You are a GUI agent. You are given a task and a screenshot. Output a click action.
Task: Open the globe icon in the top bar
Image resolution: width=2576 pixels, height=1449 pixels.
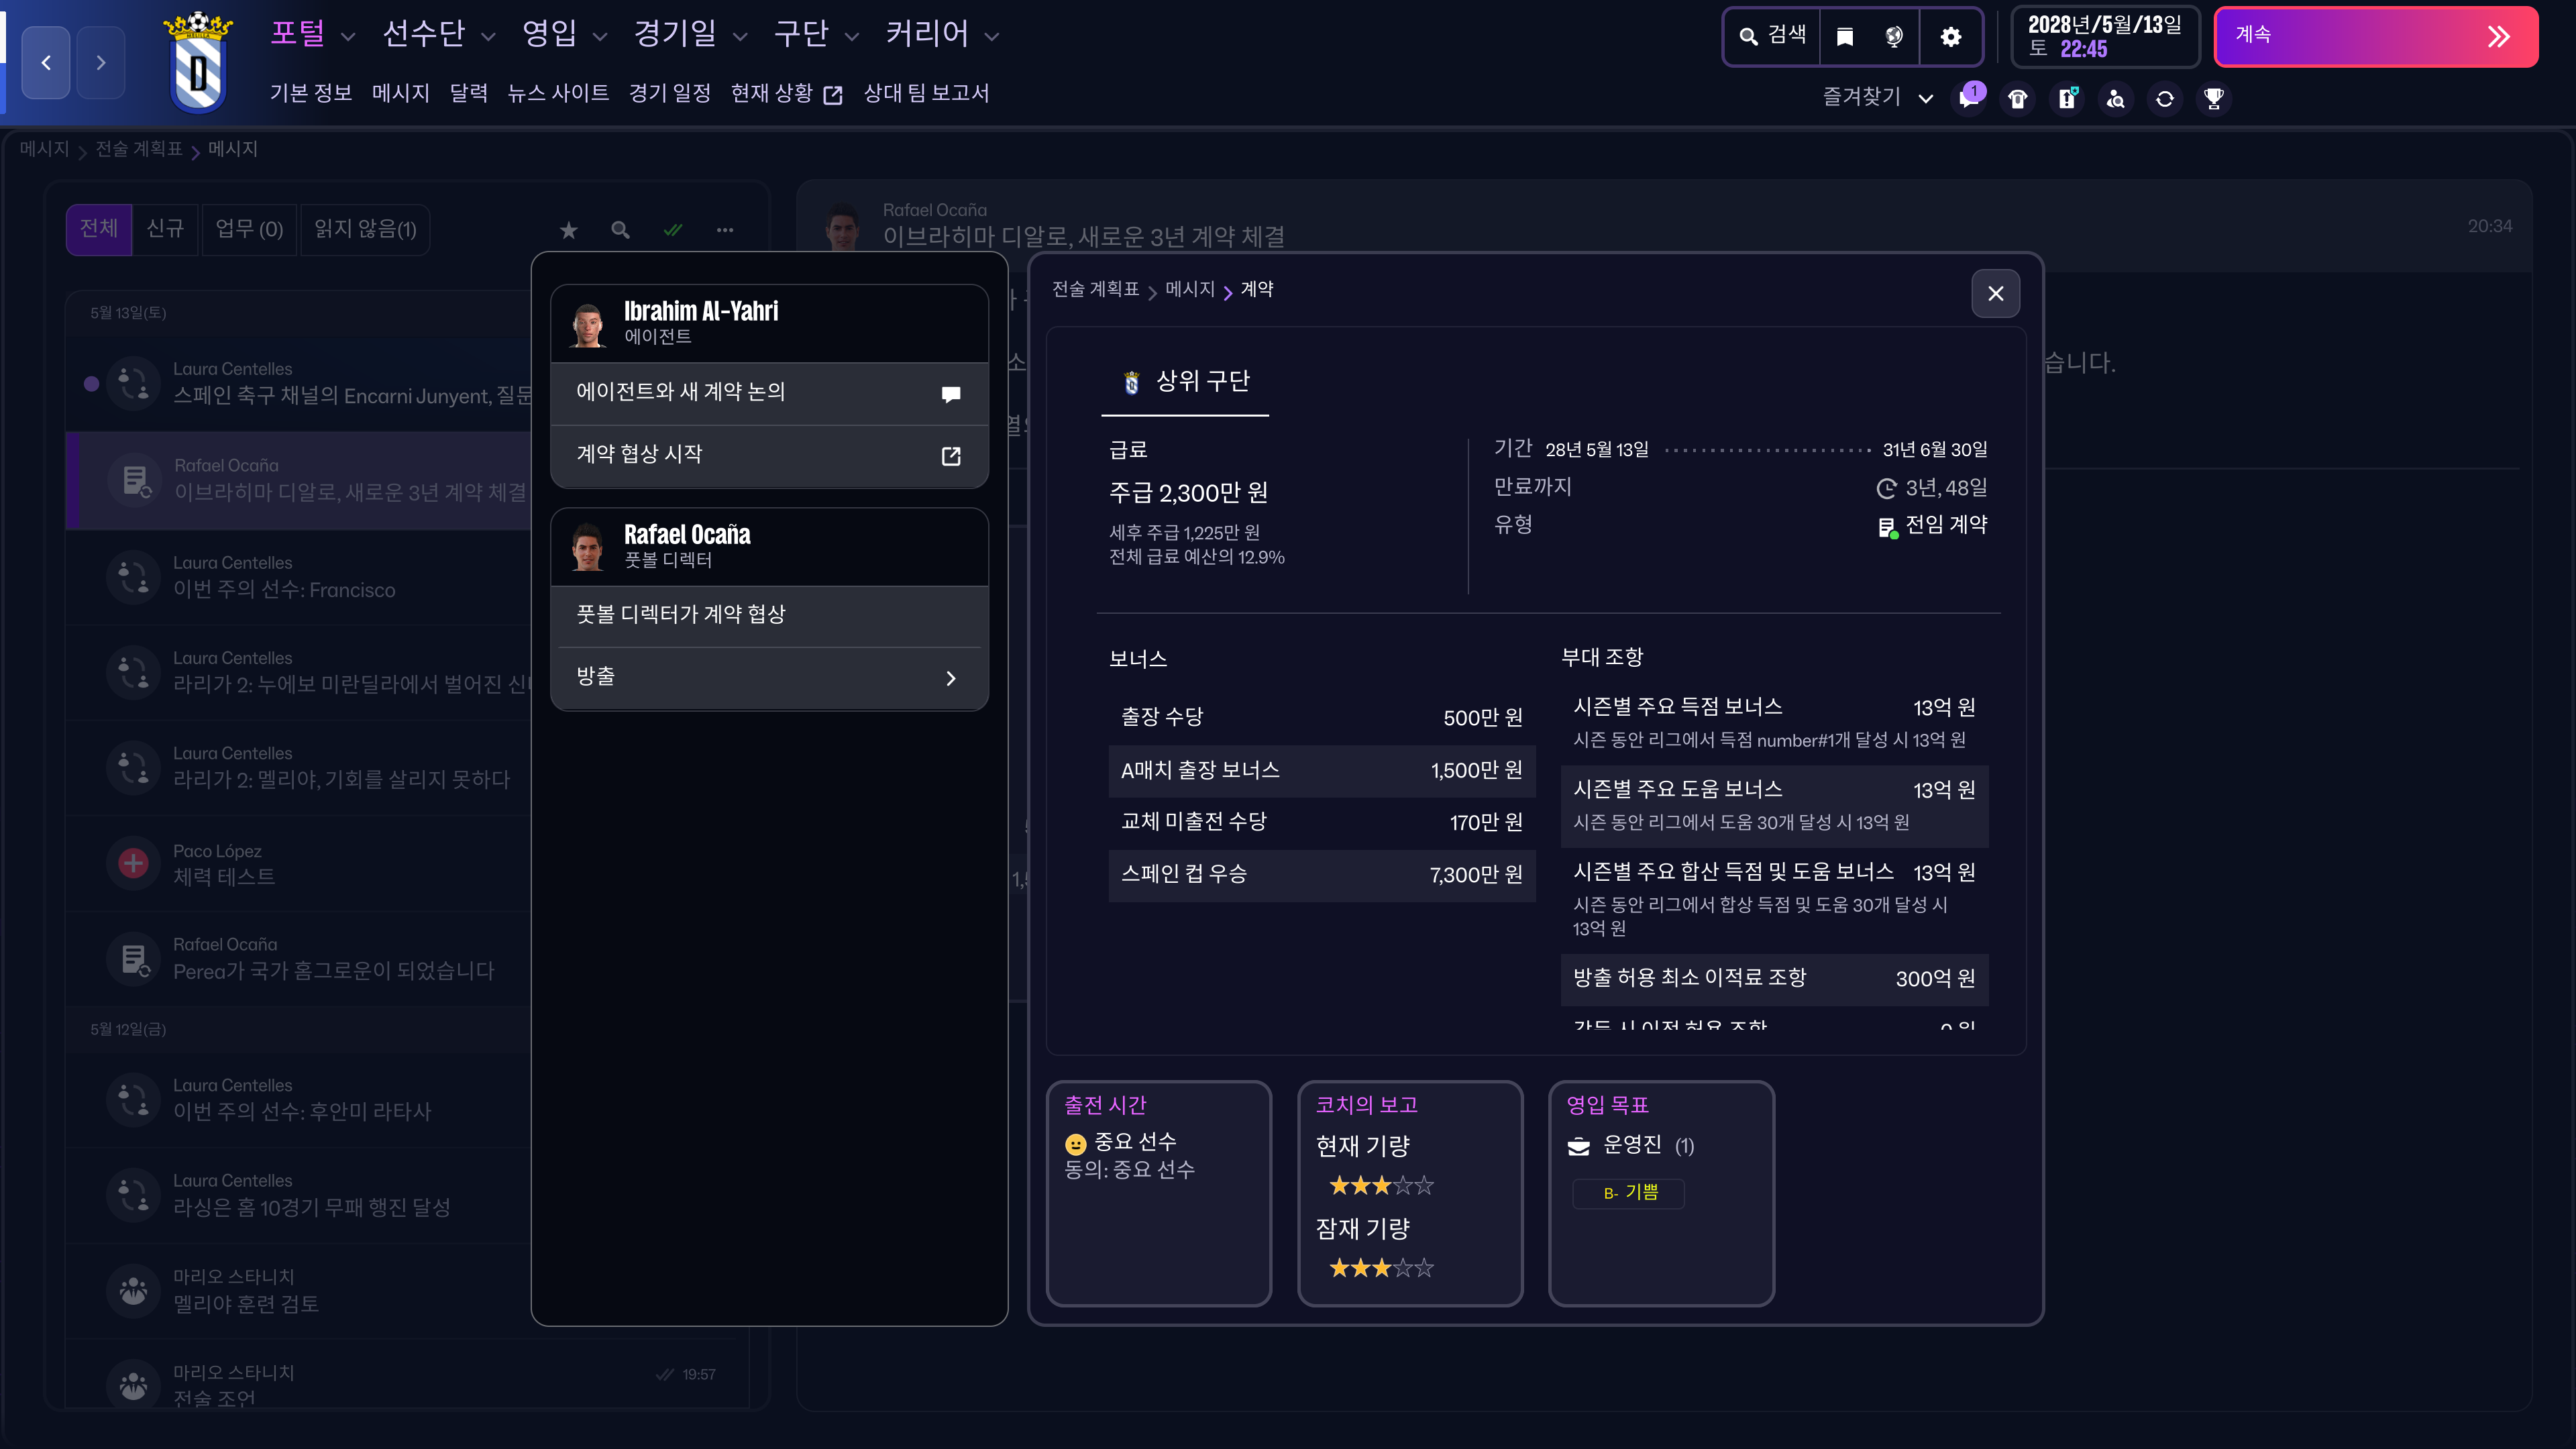click(x=1894, y=37)
